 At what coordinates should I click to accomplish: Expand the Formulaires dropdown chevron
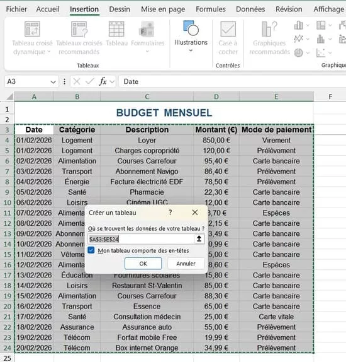pos(147,51)
